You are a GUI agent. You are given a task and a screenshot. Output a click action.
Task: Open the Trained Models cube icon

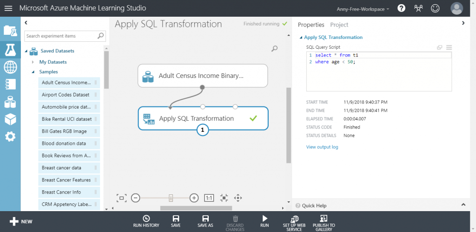[x=10, y=119]
